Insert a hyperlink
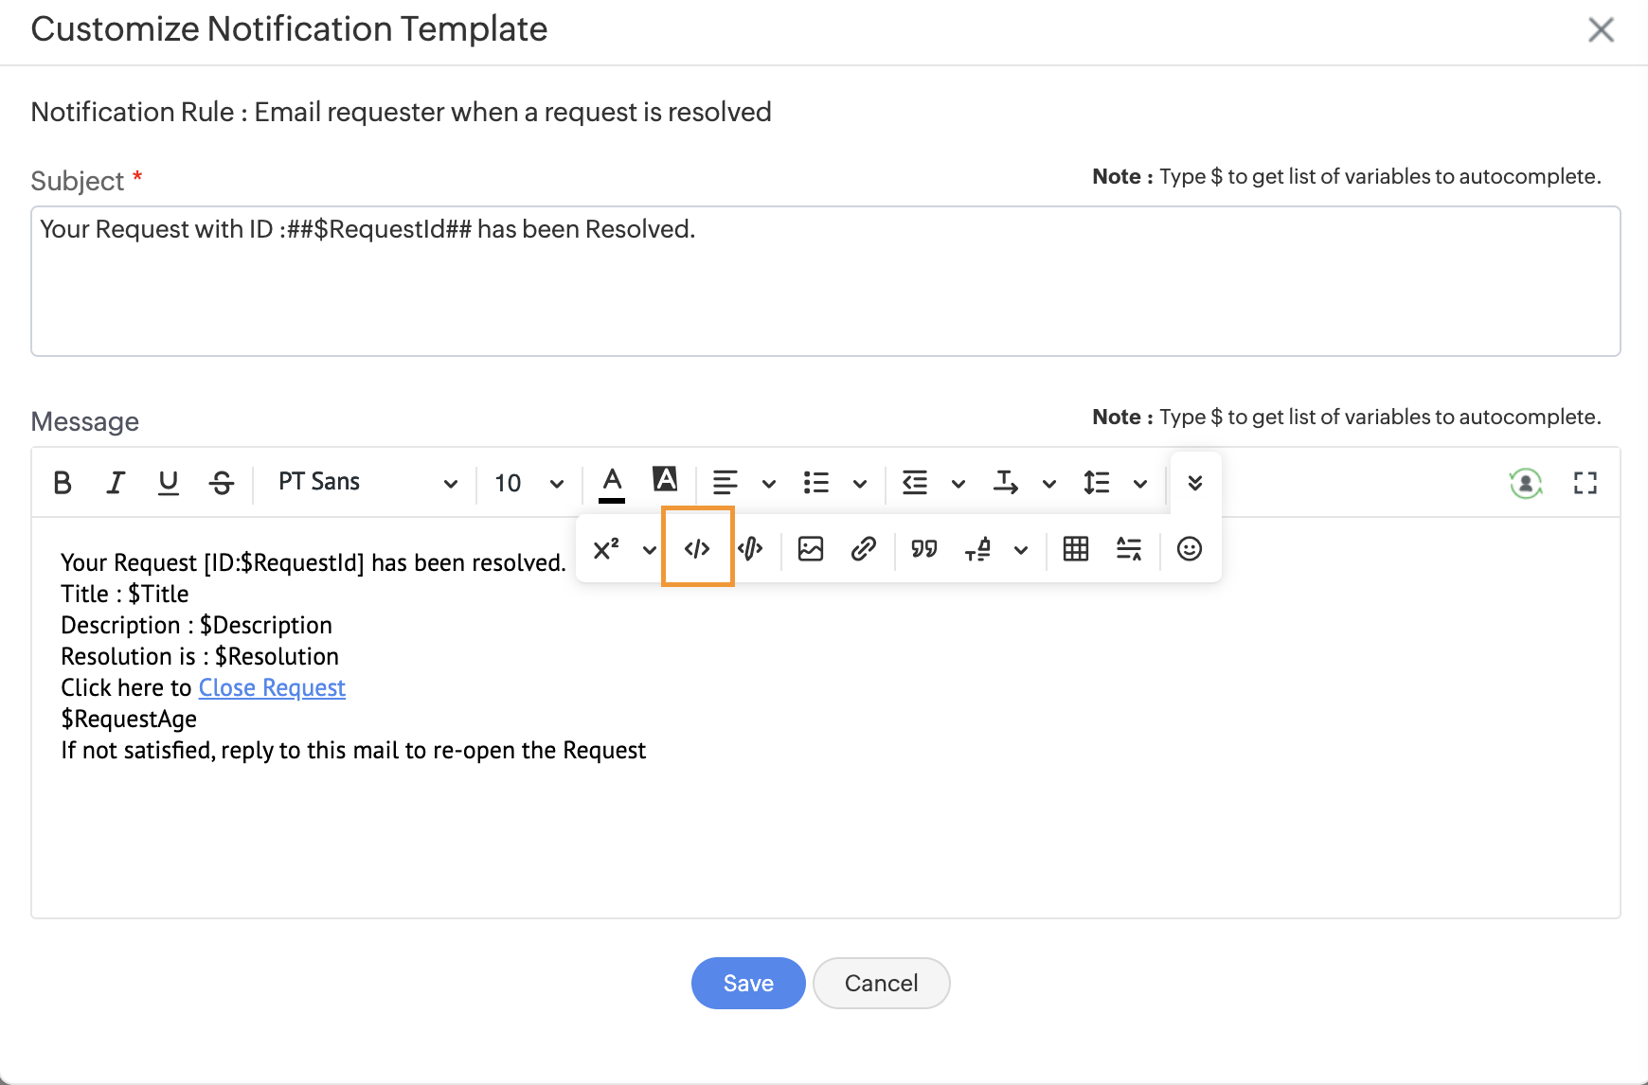 [864, 549]
